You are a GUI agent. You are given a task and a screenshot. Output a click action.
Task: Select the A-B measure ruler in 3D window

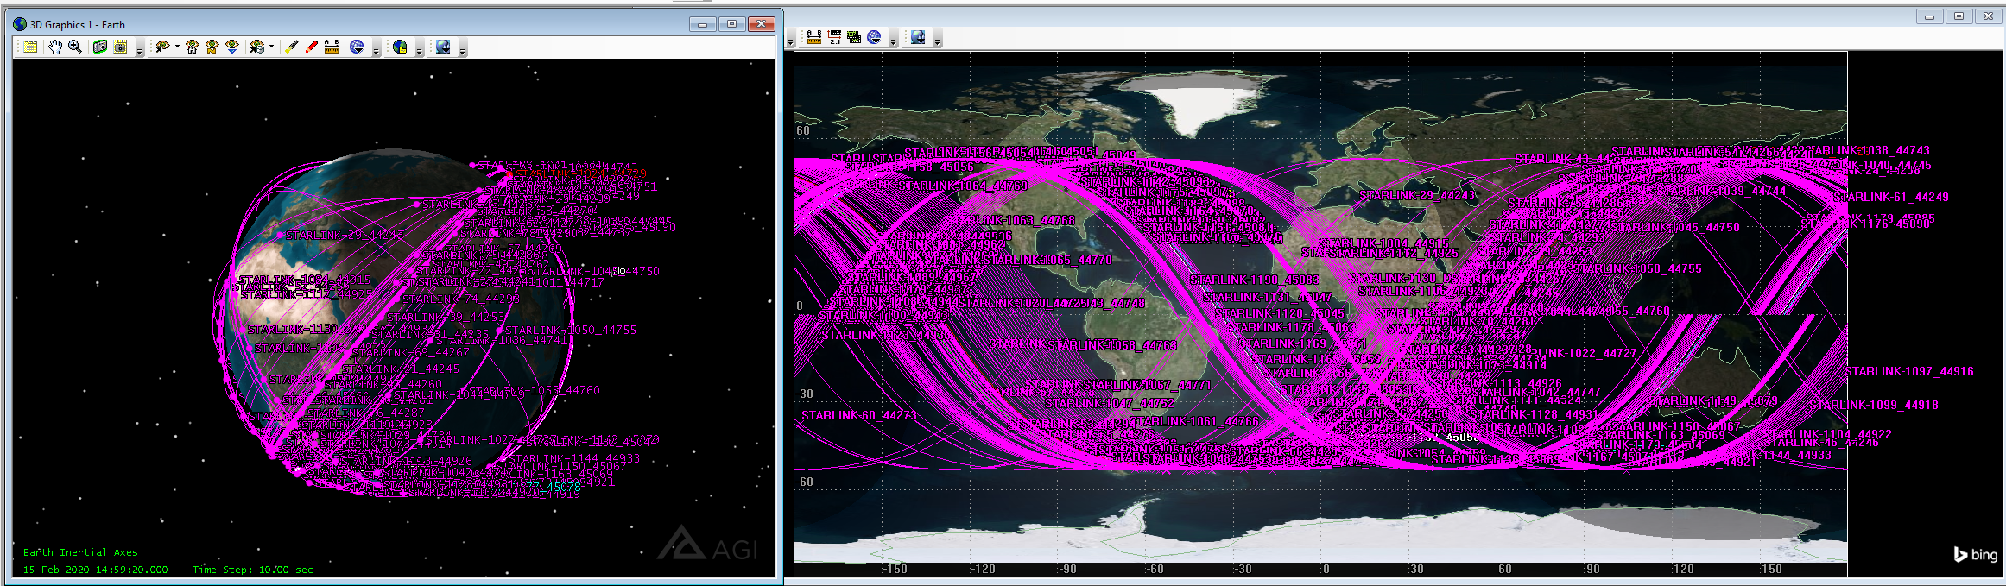(x=332, y=47)
